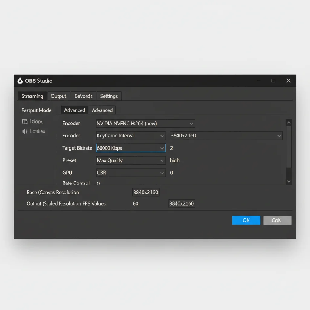The width and height of the screenshot is (310, 310).
Task: Click the Festput Mode label
Action: tap(36, 110)
